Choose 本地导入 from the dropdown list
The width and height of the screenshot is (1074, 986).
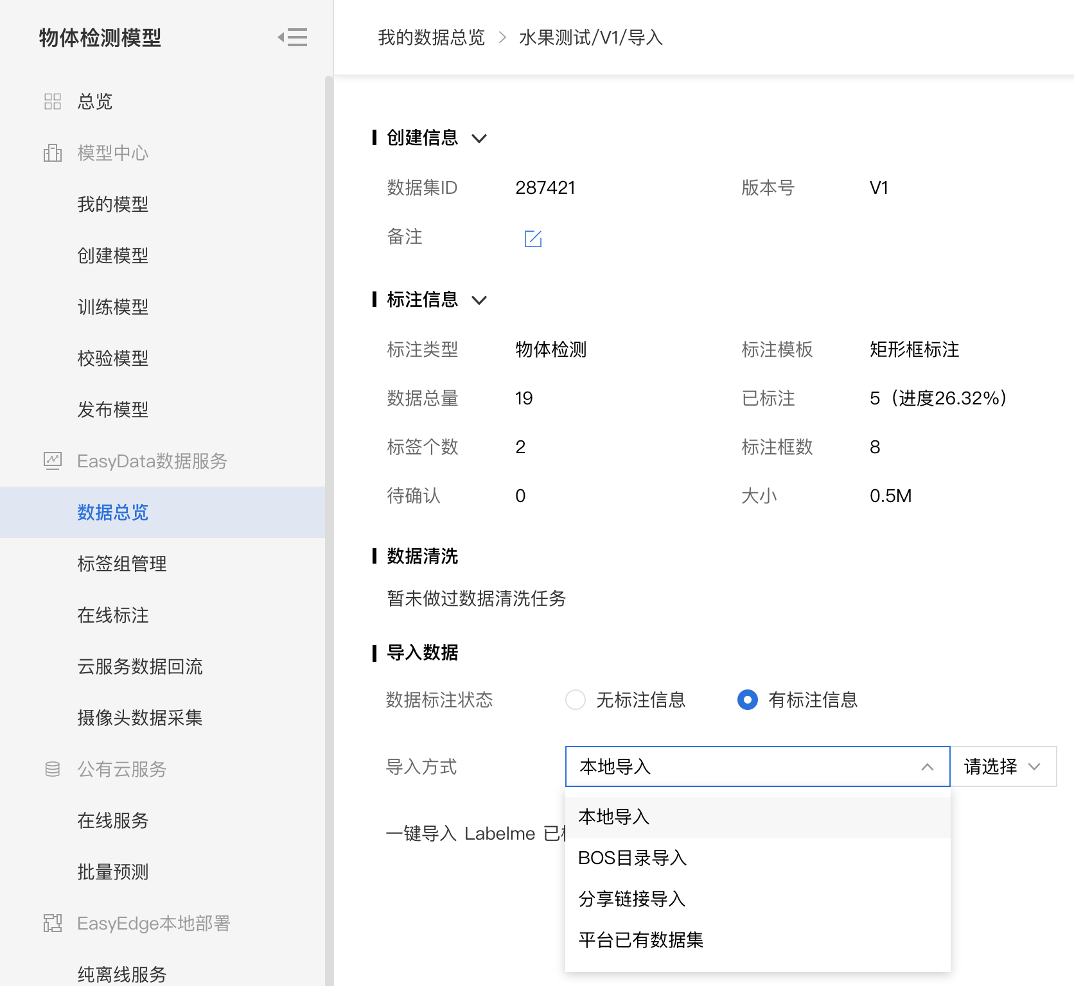click(757, 817)
